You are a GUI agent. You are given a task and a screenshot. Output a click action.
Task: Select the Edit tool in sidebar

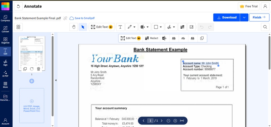[x=5, y=52]
